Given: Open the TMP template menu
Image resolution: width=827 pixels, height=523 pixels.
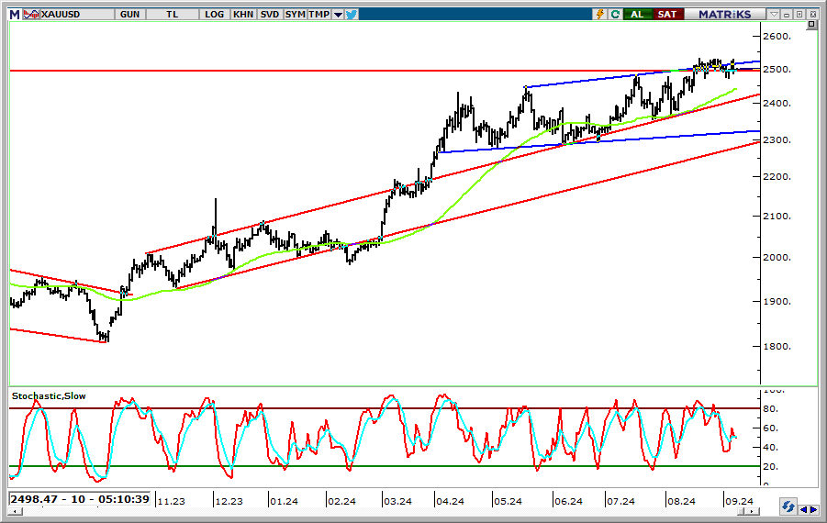Looking at the screenshot, I should click(x=319, y=14).
